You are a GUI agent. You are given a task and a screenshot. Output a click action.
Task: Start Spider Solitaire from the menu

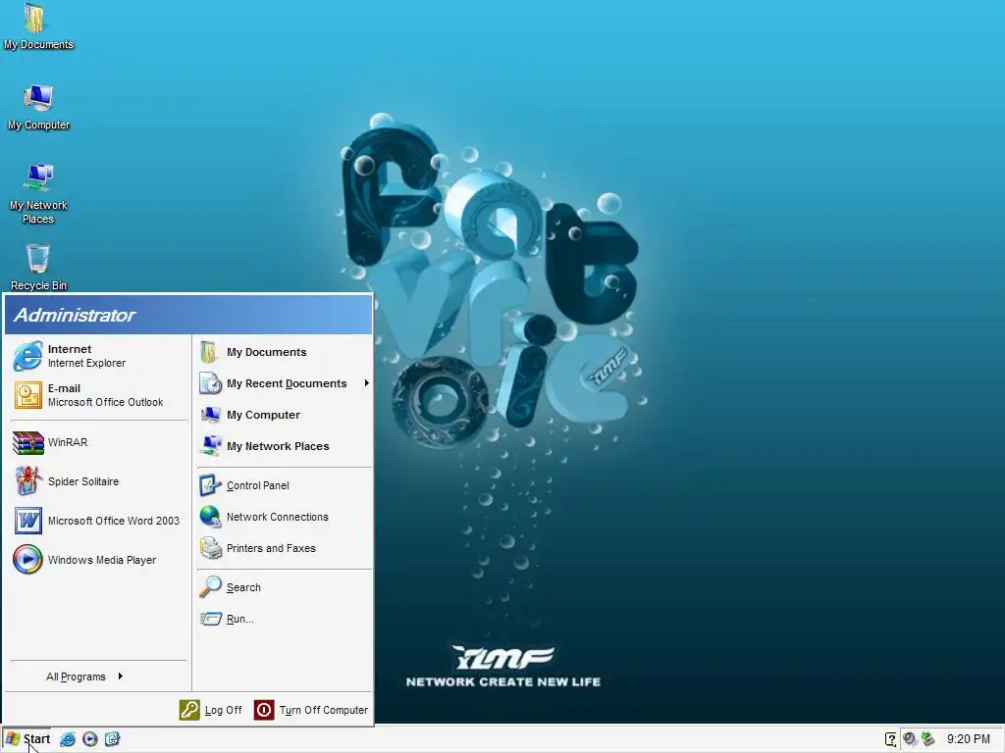point(99,481)
